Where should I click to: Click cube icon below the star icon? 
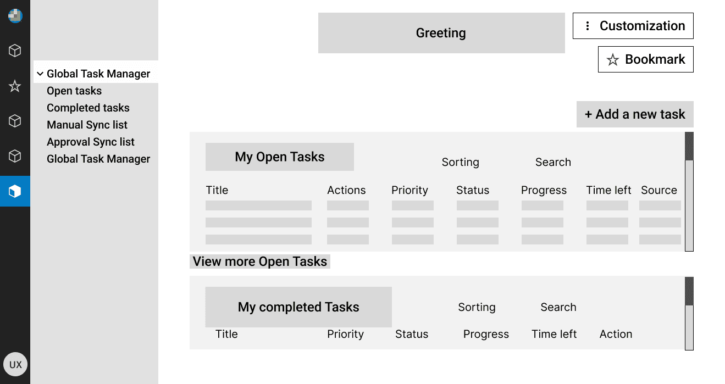[x=15, y=121]
